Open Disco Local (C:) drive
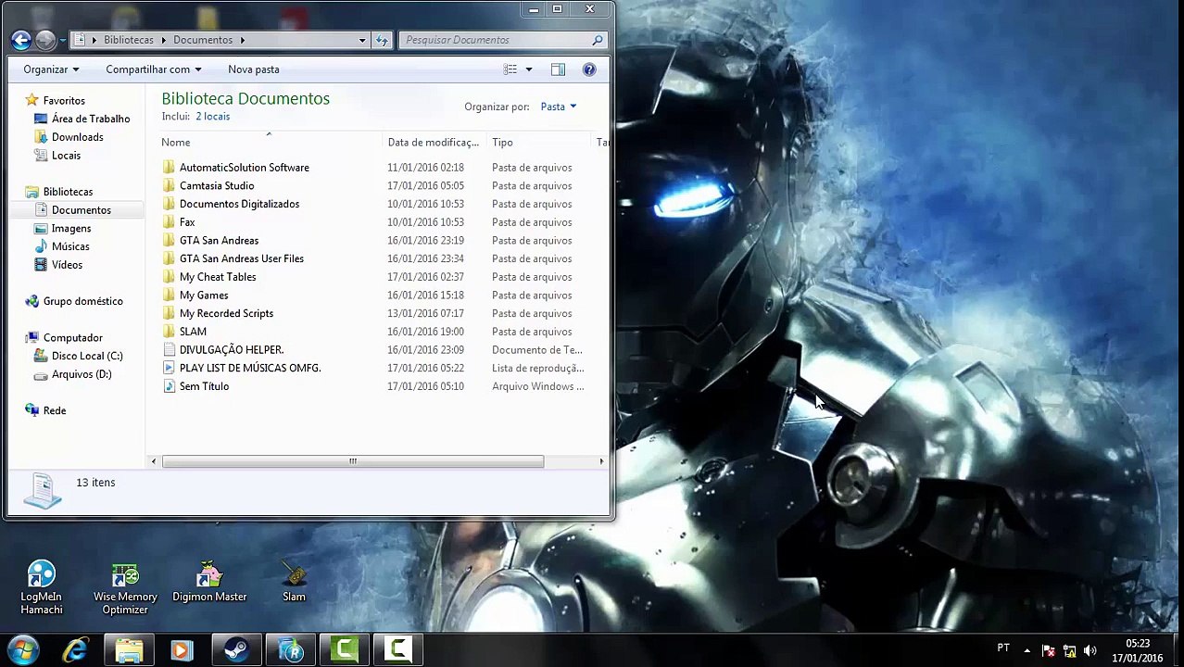1184x667 pixels. 87,356
